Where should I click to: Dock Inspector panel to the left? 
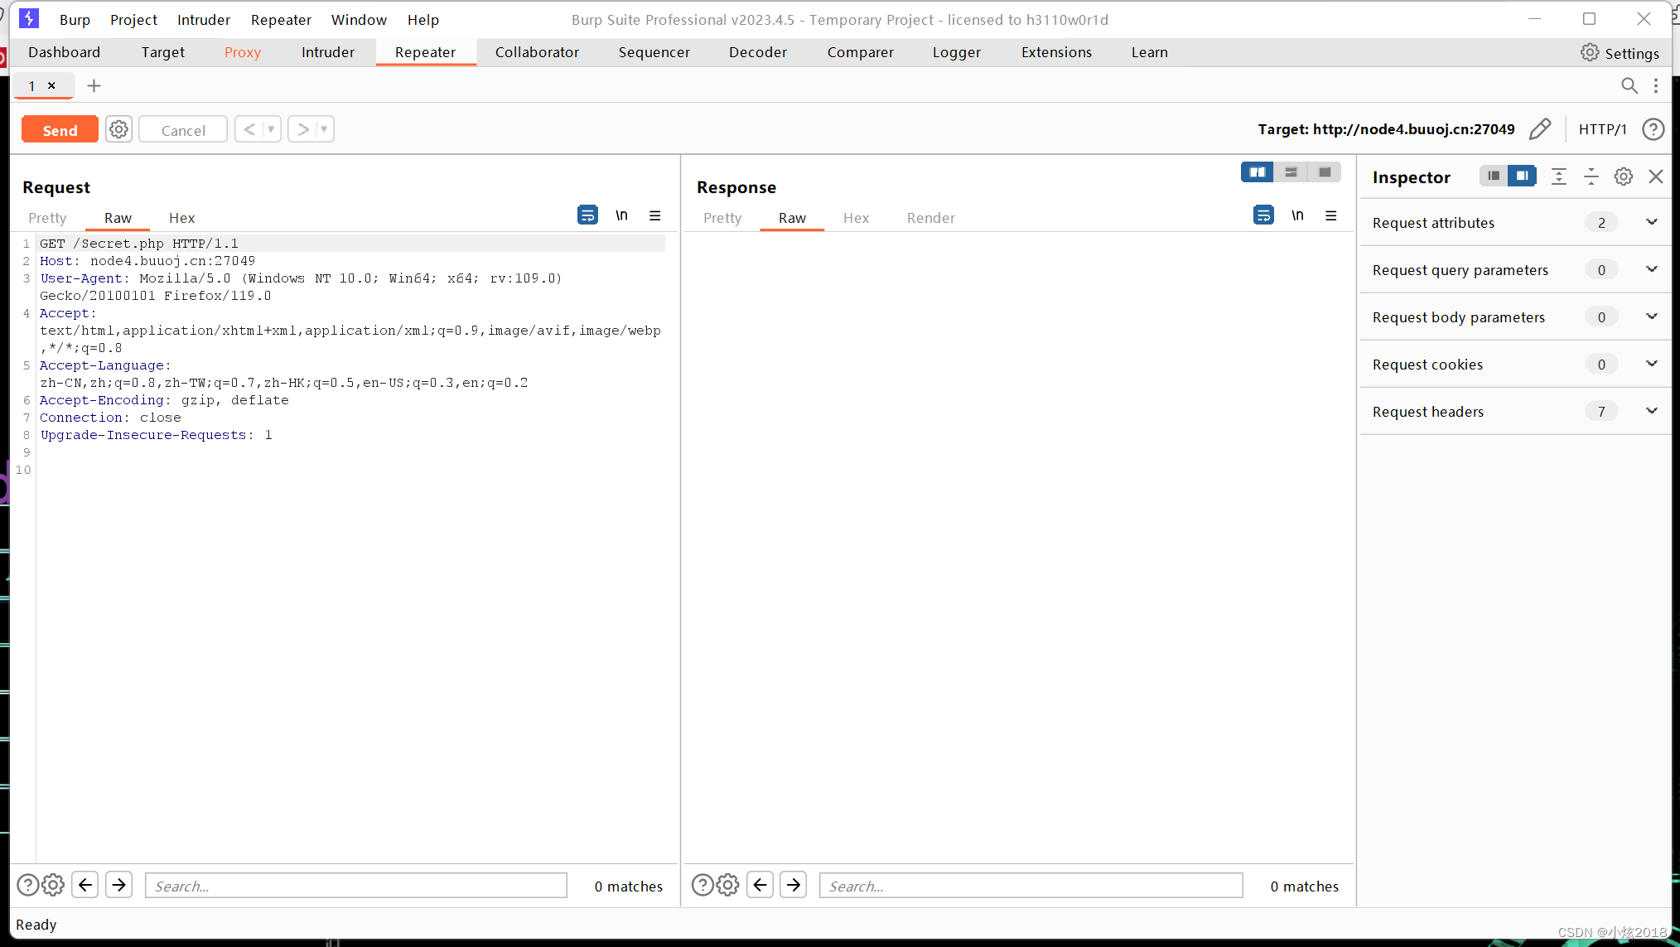(x=1494, y=176)
